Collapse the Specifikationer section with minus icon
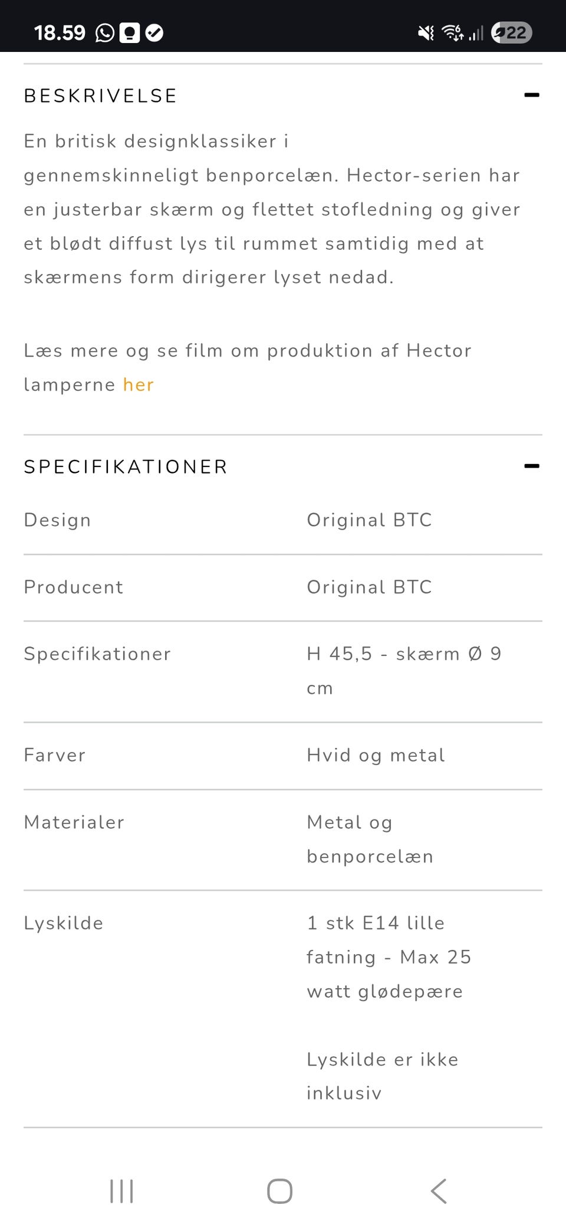Screen dimensions: 566x1228 (531, 466)
